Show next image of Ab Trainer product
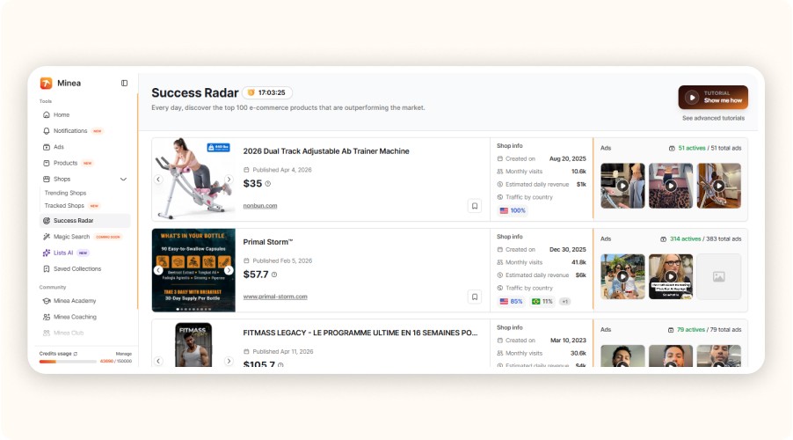Viewport: 793px width, 440px height. click(x=229, y=180)
